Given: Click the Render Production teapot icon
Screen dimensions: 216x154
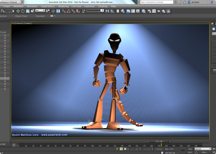Looking at the screenshot, I should 159,11.
